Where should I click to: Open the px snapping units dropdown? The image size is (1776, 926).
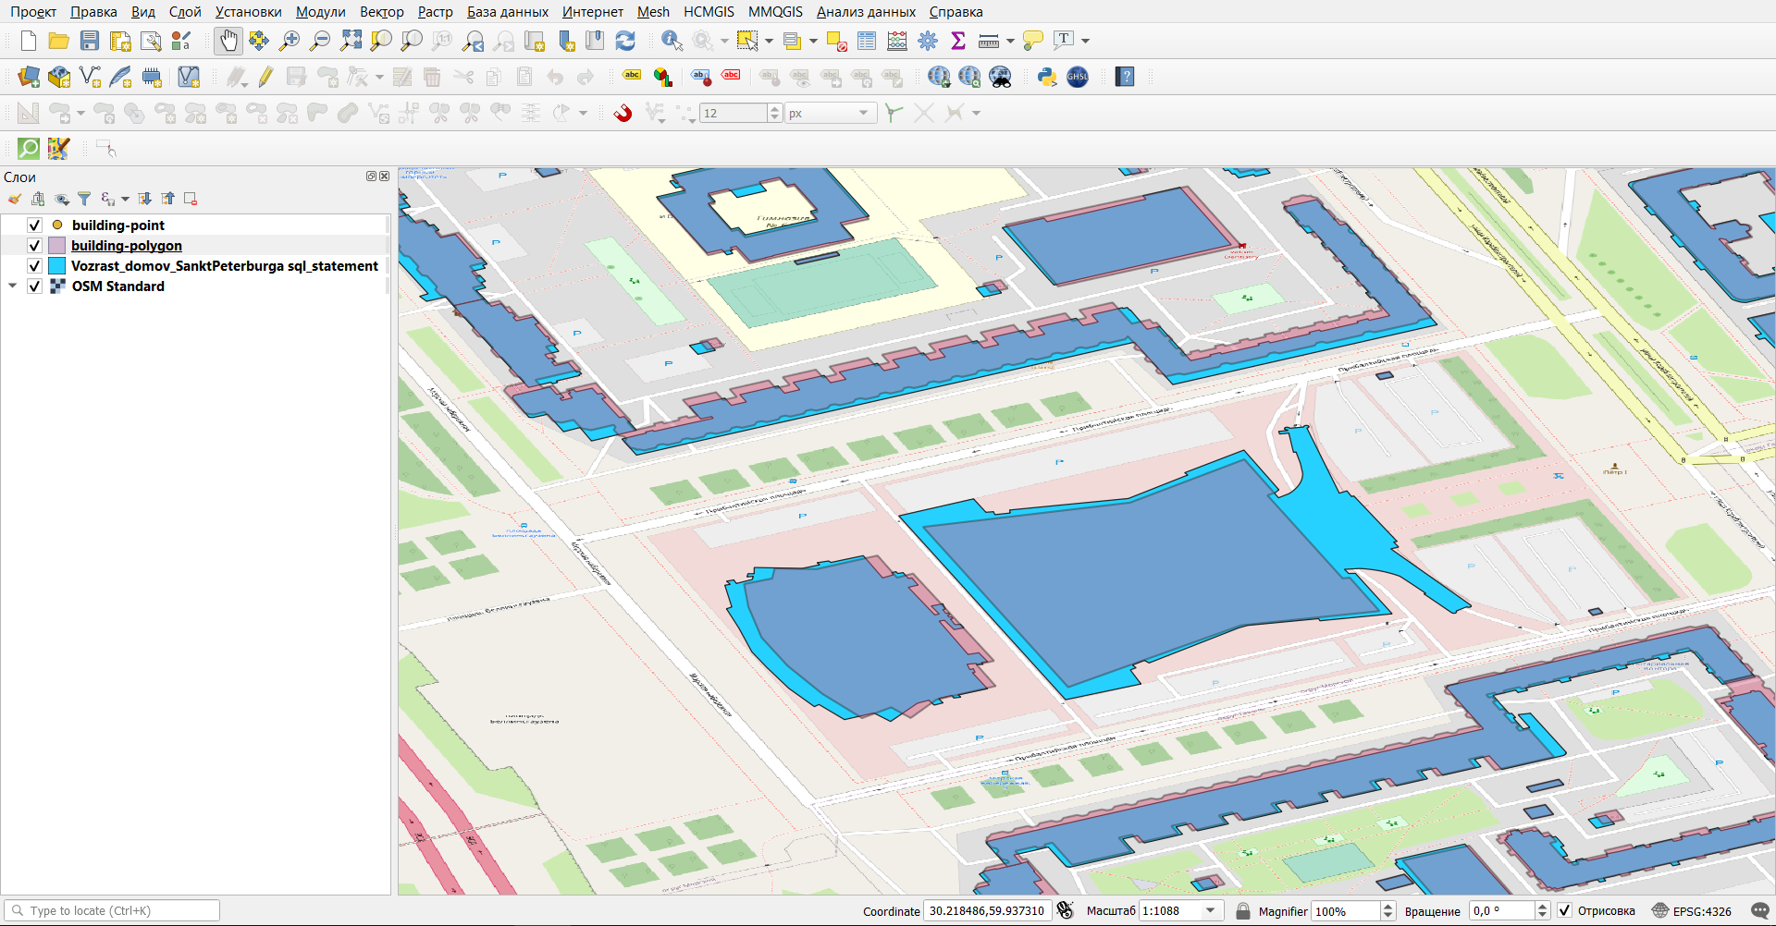863,113
